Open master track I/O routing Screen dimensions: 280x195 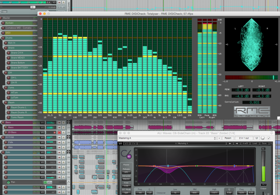[x=54, y=2]
